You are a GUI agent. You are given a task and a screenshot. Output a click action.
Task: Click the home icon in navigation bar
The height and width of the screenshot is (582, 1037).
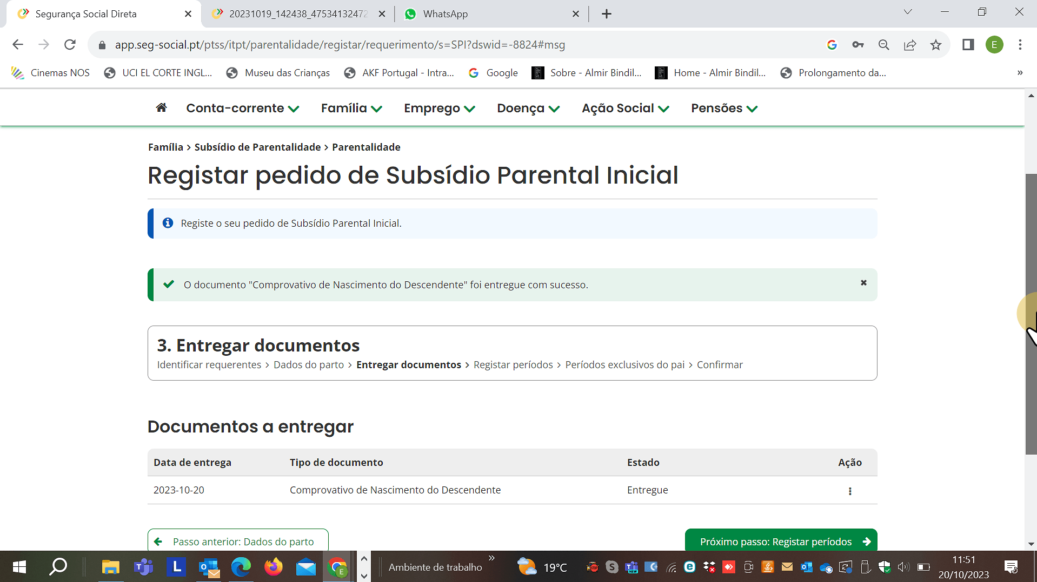(161, 108)
